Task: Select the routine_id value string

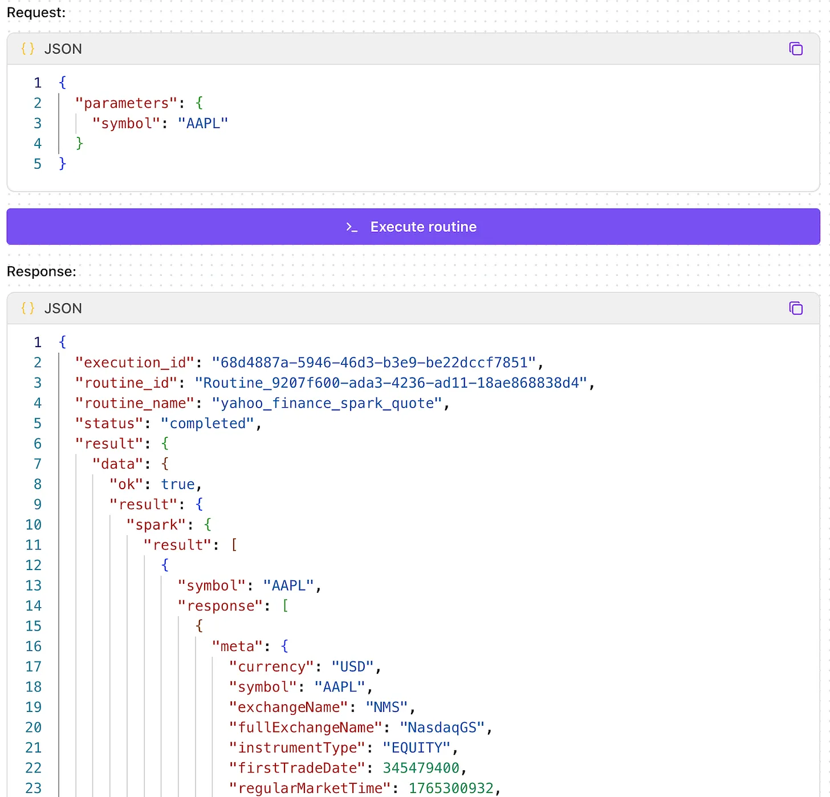Action: click(x=390, y=383)
